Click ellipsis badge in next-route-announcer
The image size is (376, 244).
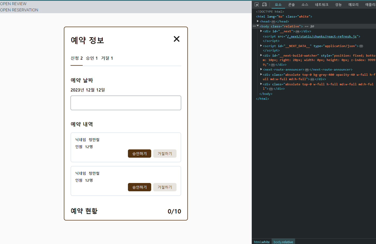307,70
